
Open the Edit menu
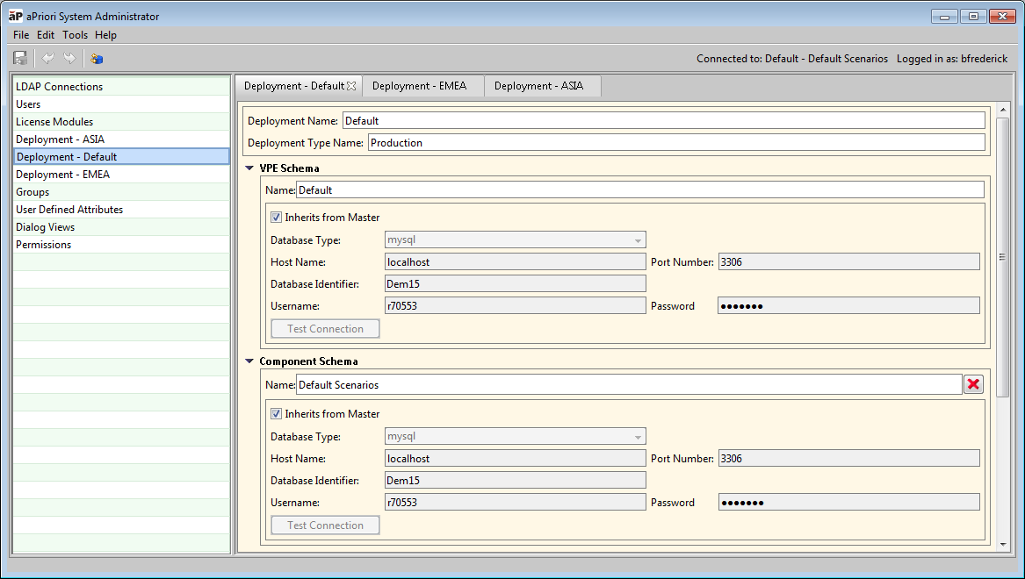click(x=45, y=35)
